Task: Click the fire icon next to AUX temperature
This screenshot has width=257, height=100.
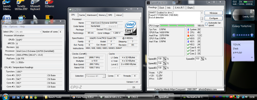Action: click(x=188, y=35)
